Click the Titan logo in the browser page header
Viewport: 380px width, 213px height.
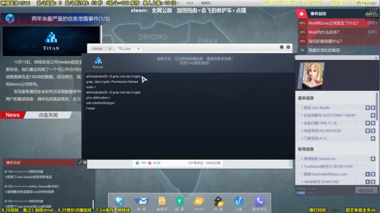(98, 63)
